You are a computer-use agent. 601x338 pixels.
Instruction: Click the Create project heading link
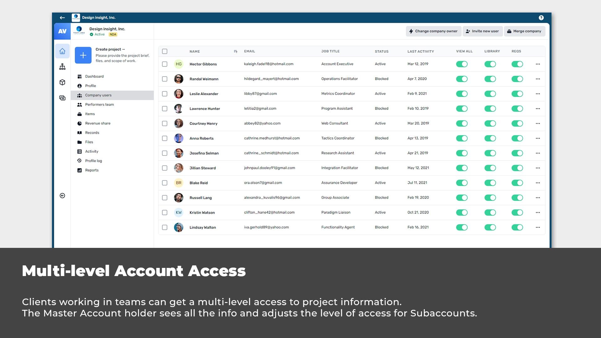point(110,49)
